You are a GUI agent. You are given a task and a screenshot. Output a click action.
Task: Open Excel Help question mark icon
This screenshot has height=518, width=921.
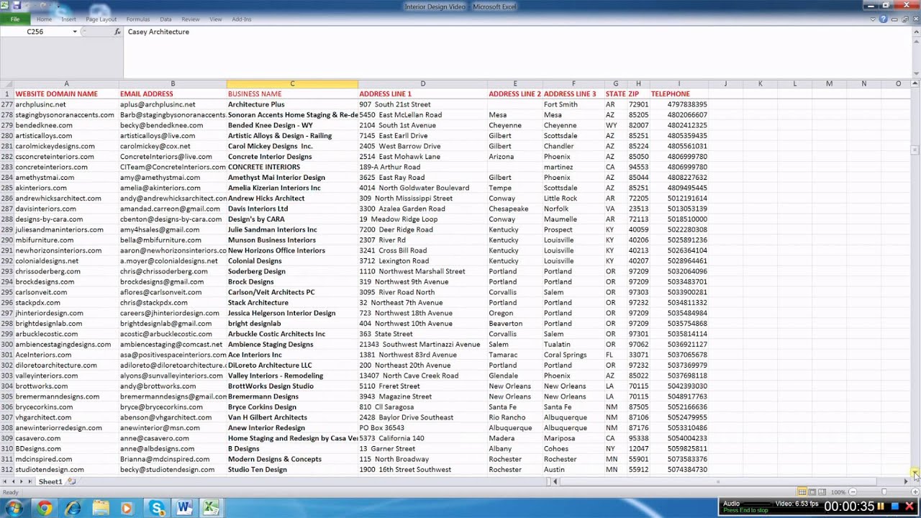pyautogui.click(x=884, y=19)
